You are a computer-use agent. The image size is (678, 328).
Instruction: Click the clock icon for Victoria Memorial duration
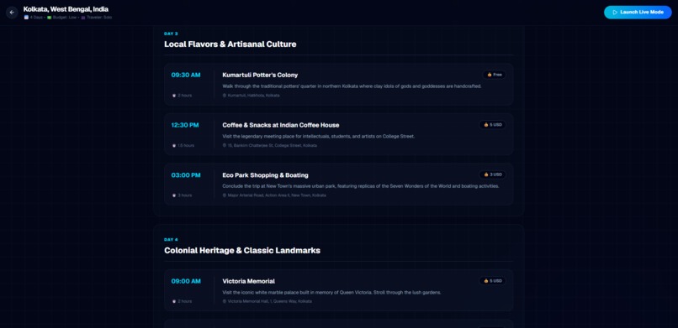174,302
